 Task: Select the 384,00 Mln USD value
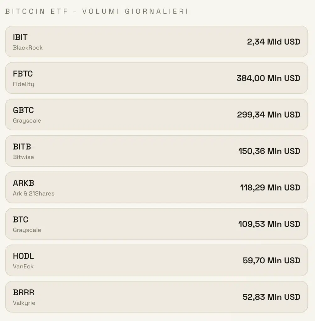268,78
